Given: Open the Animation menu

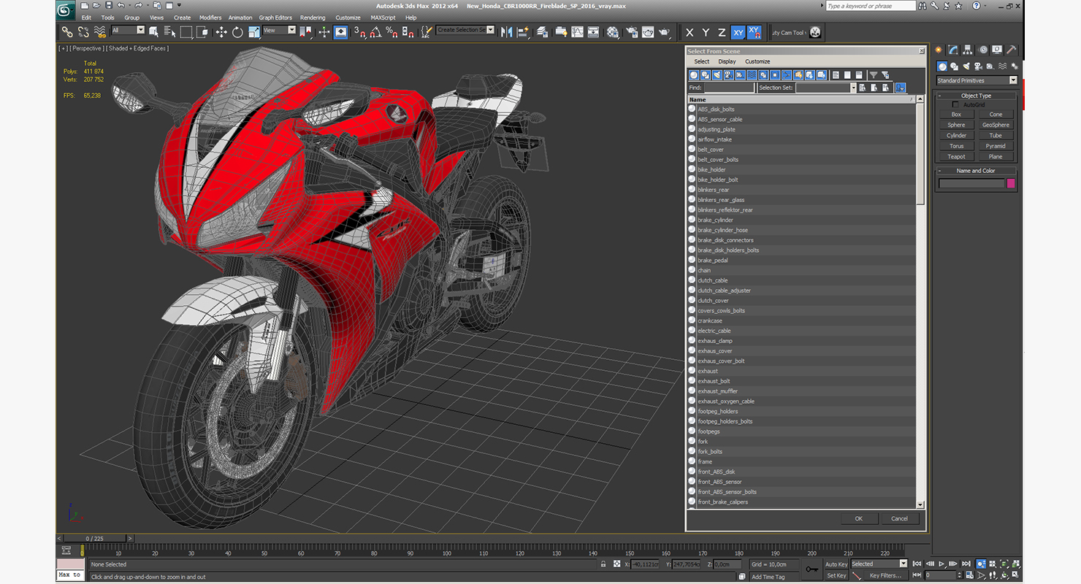Looking at the screenshot, I should pos(240,18).
